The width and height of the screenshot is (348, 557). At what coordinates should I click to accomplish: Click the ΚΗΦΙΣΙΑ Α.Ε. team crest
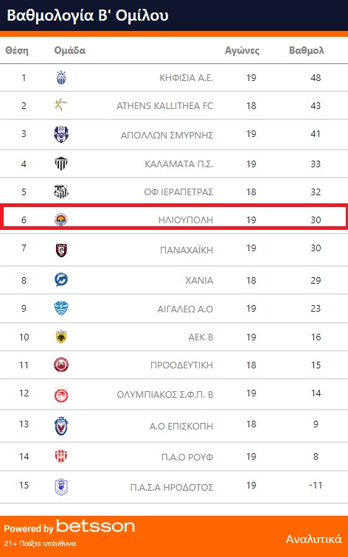coord(61,78)
